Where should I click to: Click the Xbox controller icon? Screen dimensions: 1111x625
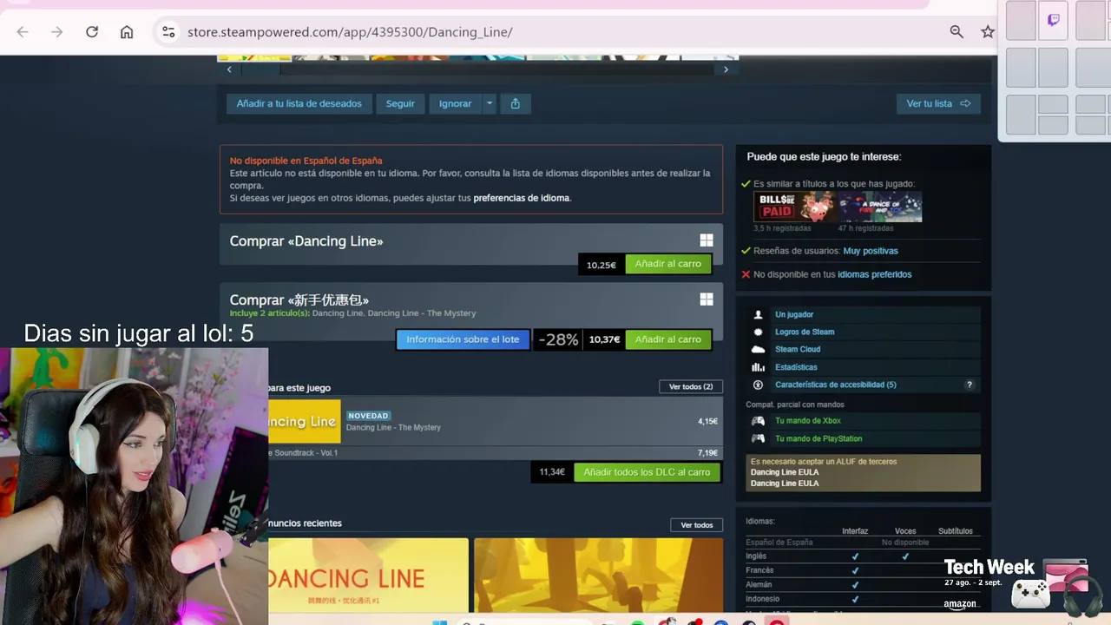click(x=759, y=421)
